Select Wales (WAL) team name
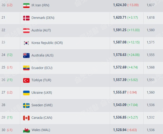163x134 pixels. (x=41, y=130)
